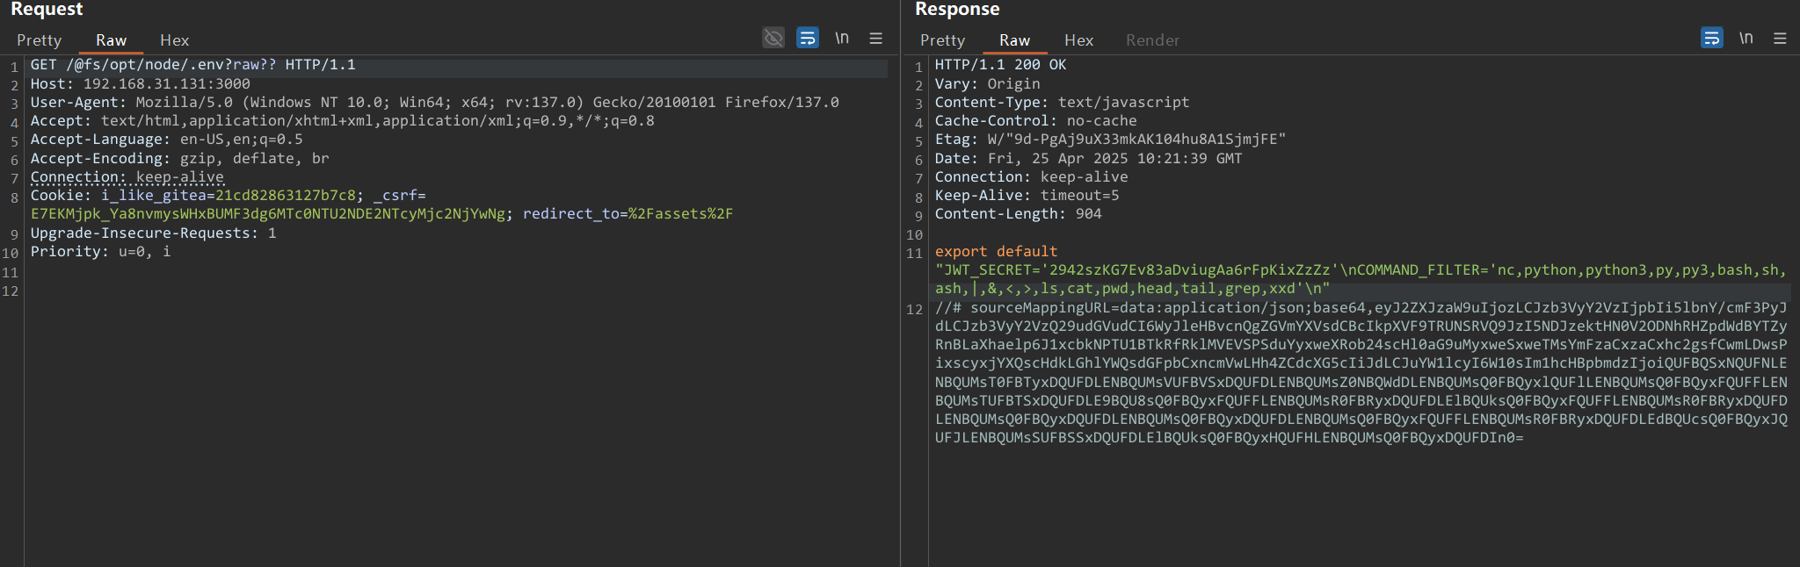The height and width of the screenshot is (567, 1800).
Task: Click the Accept-Encoding header line
Action: [180, 159]
